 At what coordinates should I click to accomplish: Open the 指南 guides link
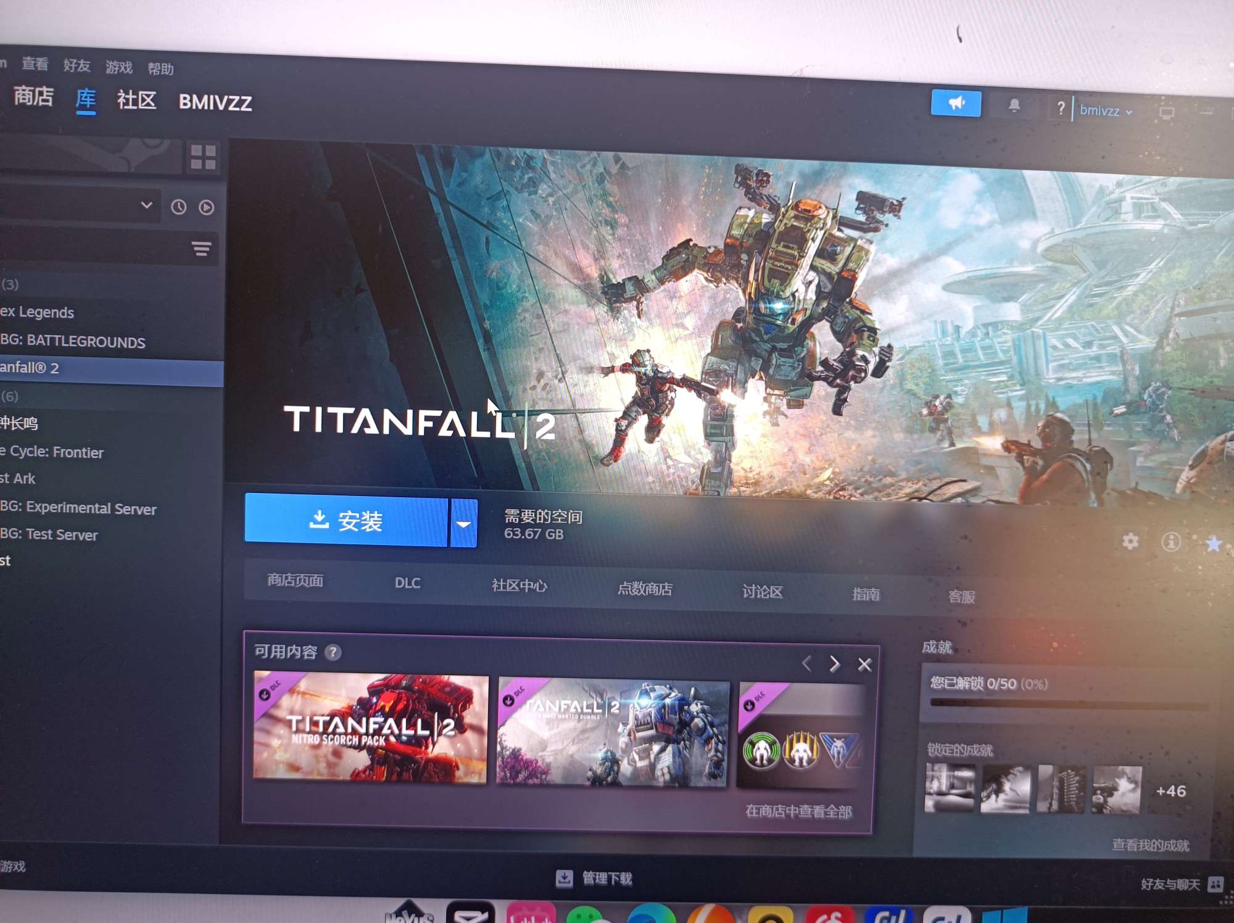tap(866, 594)
